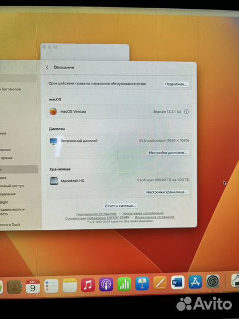Open the macOS version info circle icon
Image resolution: width=239 pixels, height=319 pixels.
tap(186, 112)
